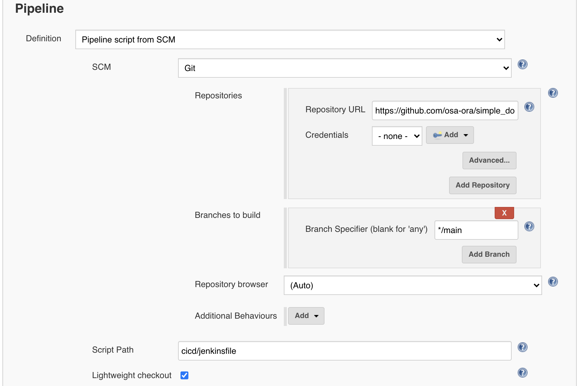
Task: Click help icon next to Repository browser
Action: point(553,282)
